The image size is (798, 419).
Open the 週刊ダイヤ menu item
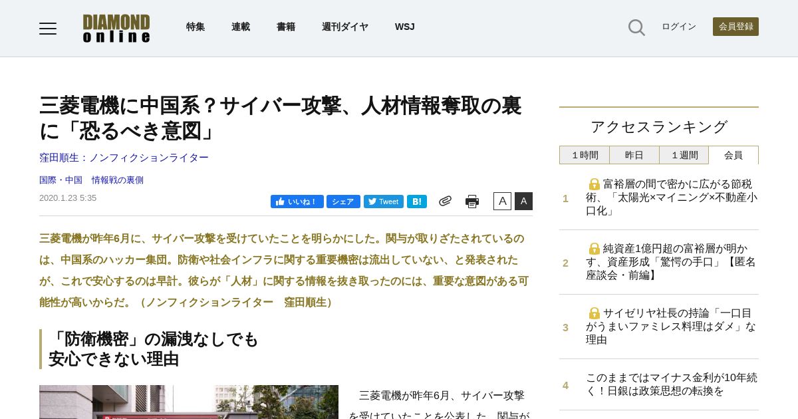(345, 27)
